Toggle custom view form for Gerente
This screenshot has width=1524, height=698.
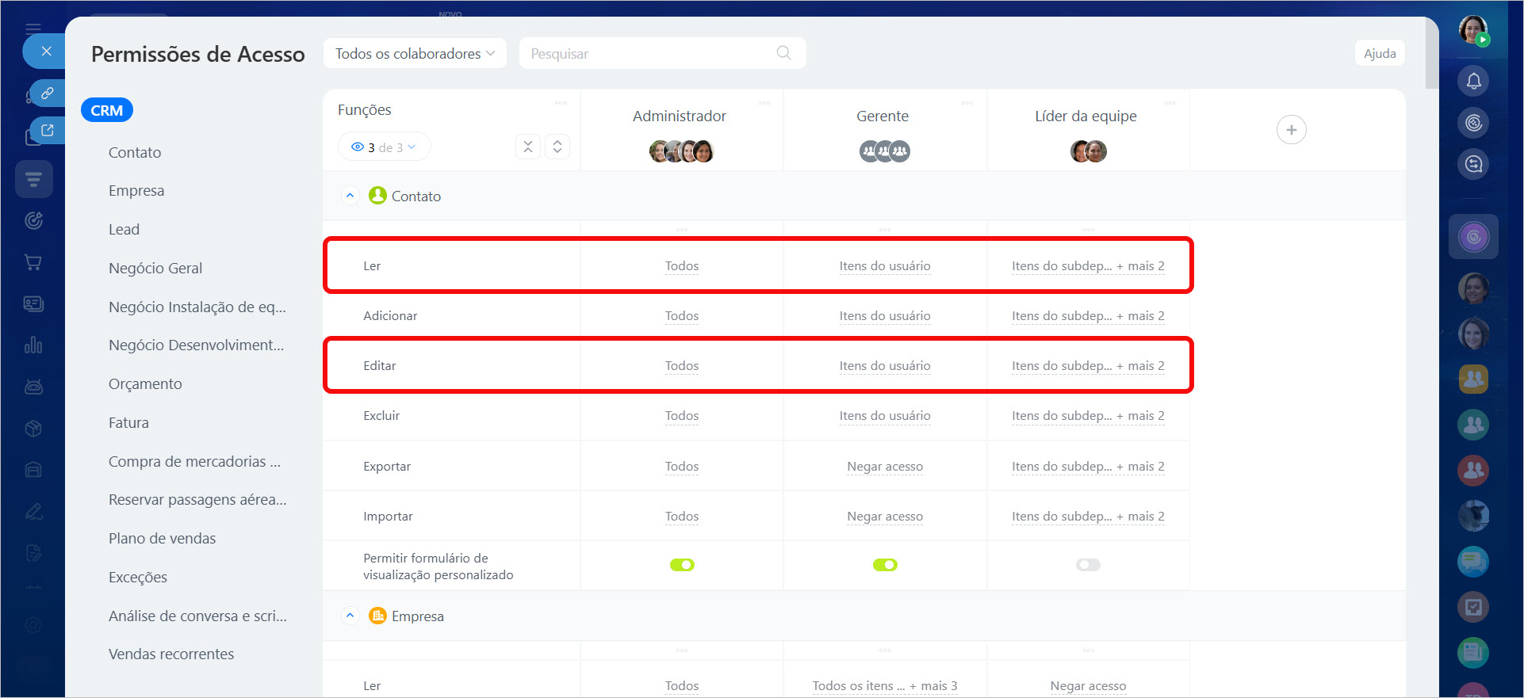[x=885, y=565]
